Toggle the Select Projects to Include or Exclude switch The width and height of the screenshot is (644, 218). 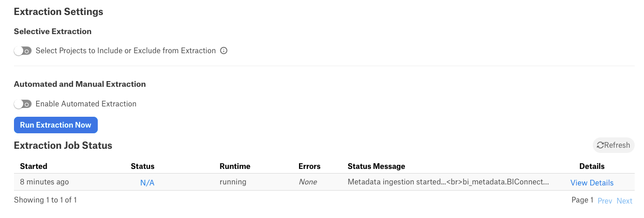pyautogui.click(x=23, y=51)
